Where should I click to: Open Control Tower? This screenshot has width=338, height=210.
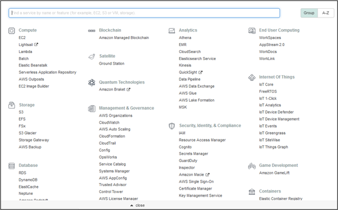[111, 191]
